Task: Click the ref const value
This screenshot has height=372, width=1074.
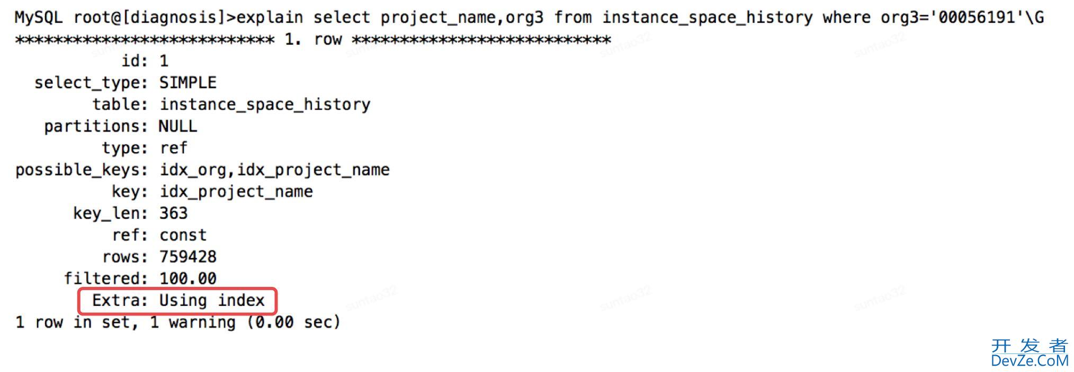Action: click(x=183, y=235)
